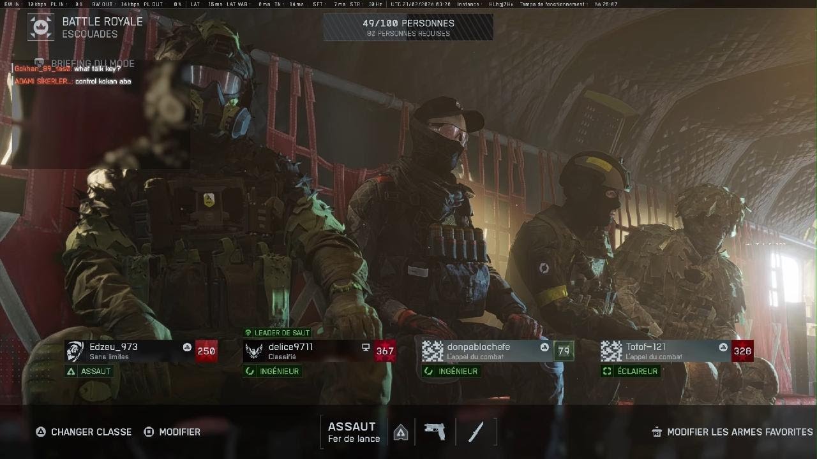The height and width of the screenshot is (459, 817).
Task: Open Changer Classe option
Action: coord(84,432)
